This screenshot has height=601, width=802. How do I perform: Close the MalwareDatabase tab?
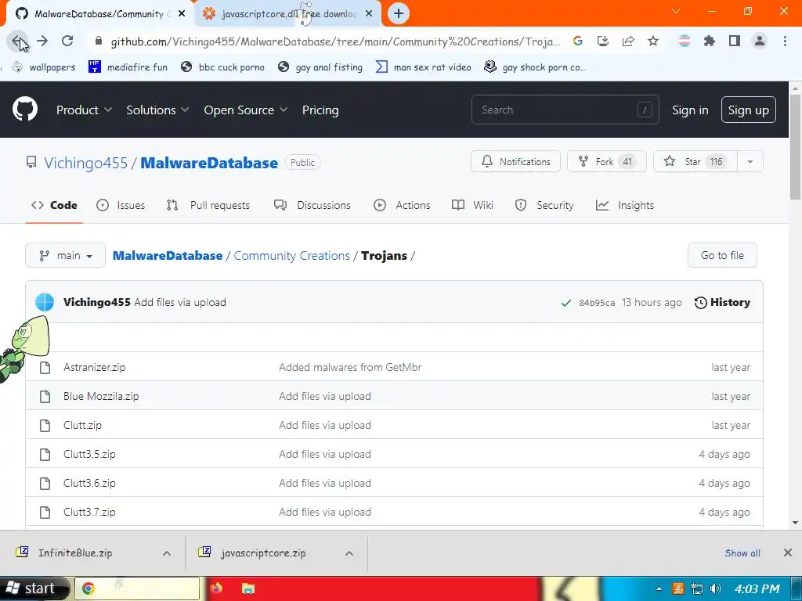click(182, 14)
